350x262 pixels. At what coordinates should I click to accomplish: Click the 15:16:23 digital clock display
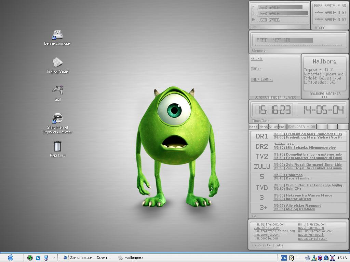point(272,110)
